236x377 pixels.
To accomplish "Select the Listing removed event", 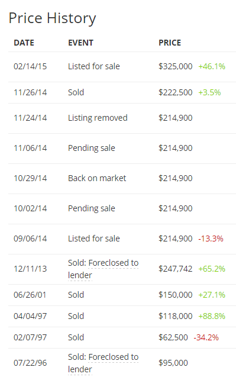I will coord(98,118).
